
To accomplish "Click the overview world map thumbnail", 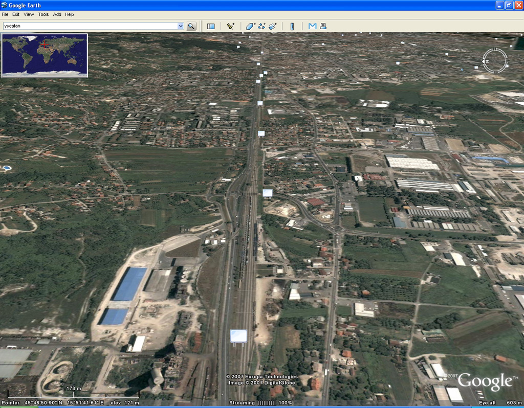I will point(45,55).
